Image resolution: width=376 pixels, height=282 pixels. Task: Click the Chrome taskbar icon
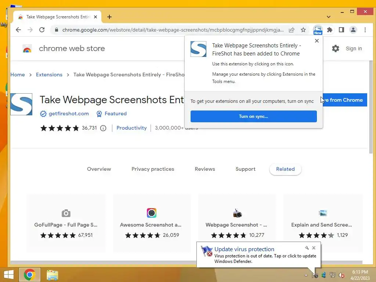coord(29,275)
